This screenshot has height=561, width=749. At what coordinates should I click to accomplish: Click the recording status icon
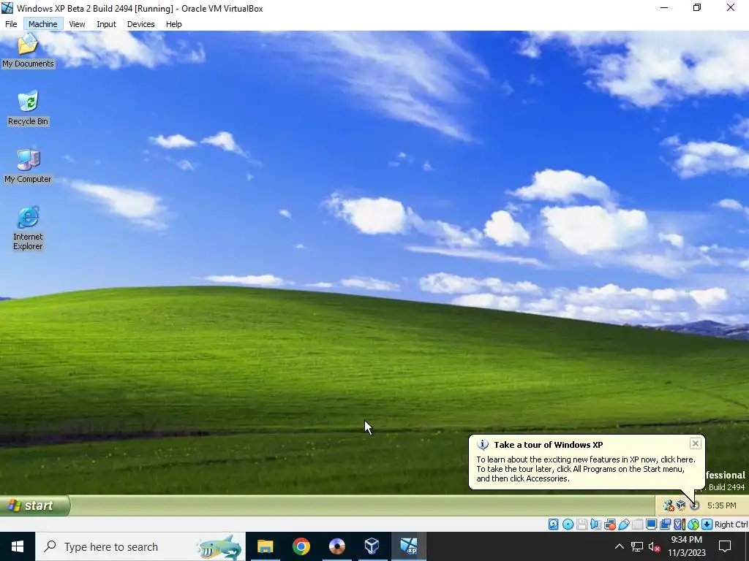[666, 524]
